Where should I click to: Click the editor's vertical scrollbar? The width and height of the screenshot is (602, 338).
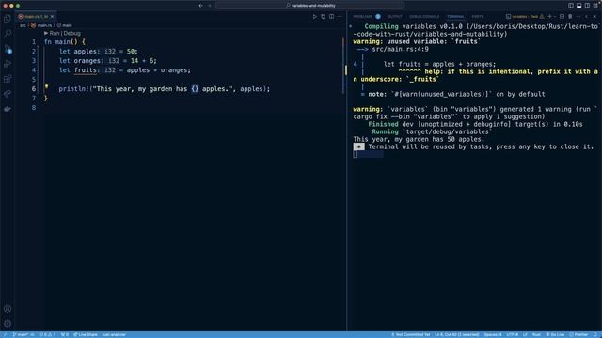343,65
